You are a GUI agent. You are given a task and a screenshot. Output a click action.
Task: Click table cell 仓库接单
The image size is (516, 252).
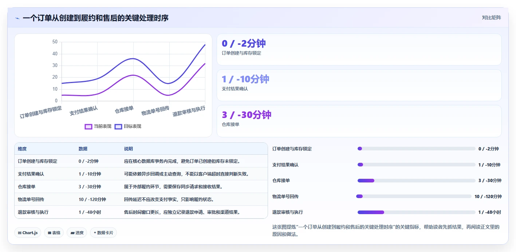(x=27, y=186)
